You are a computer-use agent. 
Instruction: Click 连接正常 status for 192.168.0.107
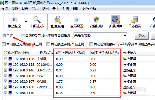pos(130,82)
